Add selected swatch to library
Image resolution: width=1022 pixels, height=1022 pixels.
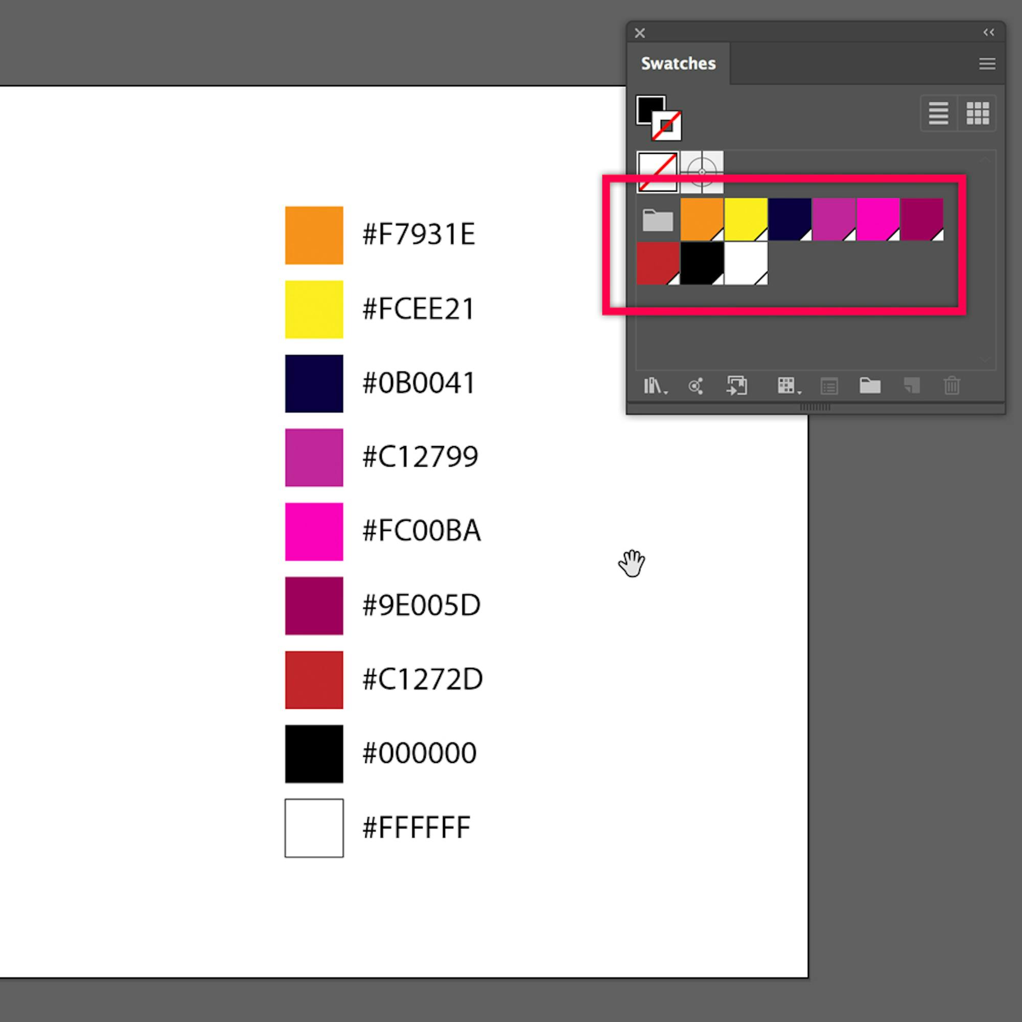[737, 386]
